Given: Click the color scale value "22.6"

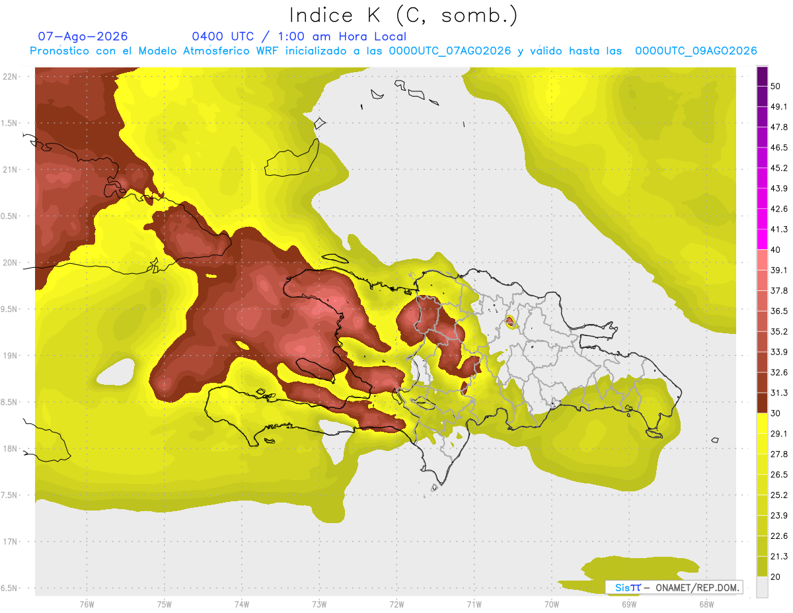Looking at the screenshot, I should 779,536.
